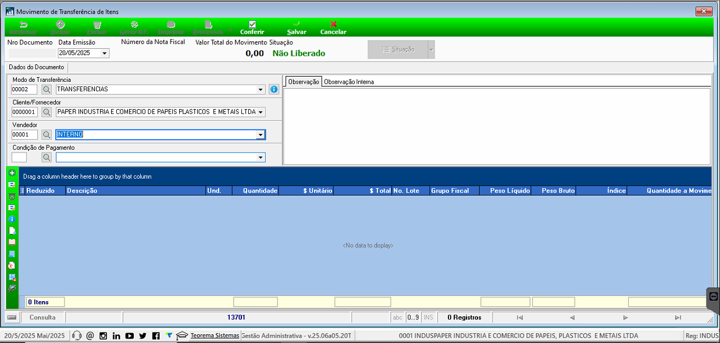The image size is (720, 343).
Task: Save the transfer with Salvar
Action: point(297,28)
